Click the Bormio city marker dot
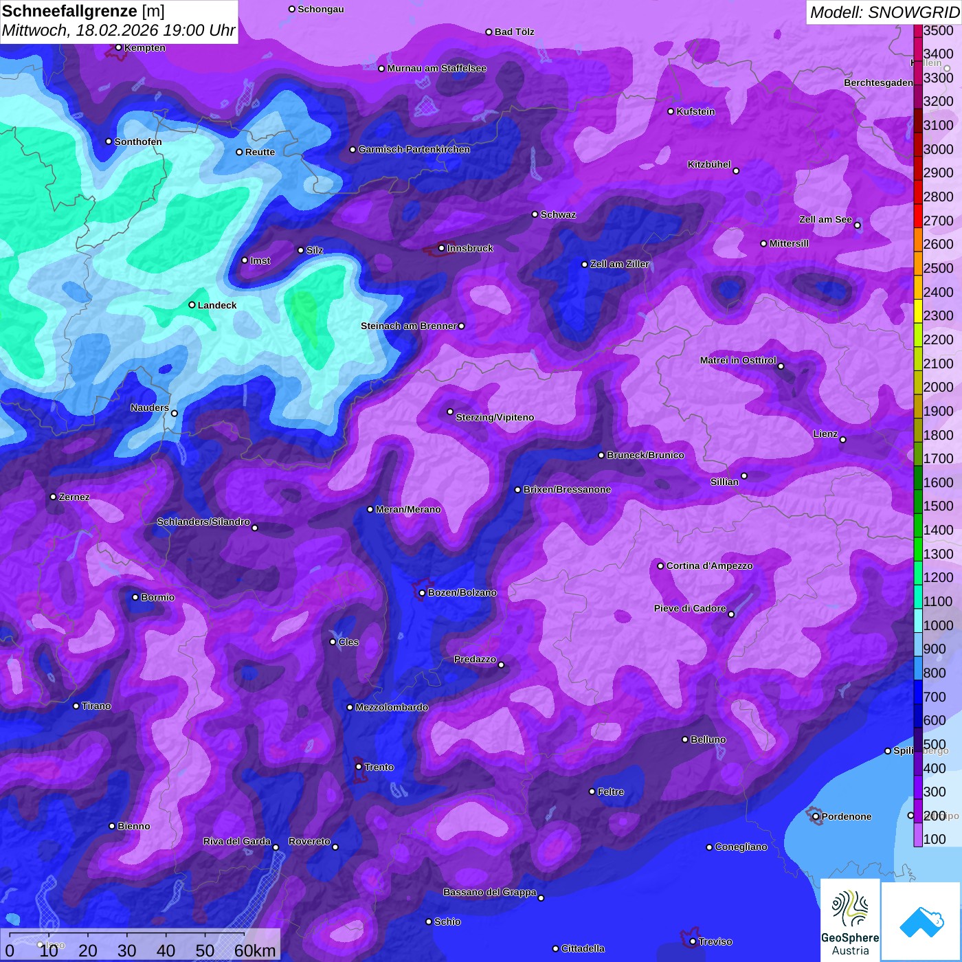 click(135, 597)
